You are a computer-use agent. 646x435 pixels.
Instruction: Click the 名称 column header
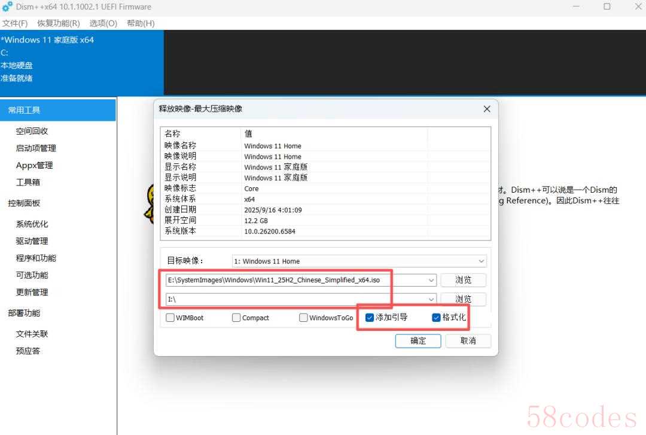[x=172, y=133]
